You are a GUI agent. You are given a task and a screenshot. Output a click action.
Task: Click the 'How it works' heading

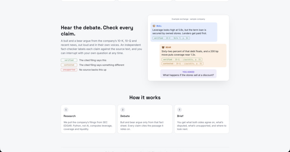pos(145,98)
